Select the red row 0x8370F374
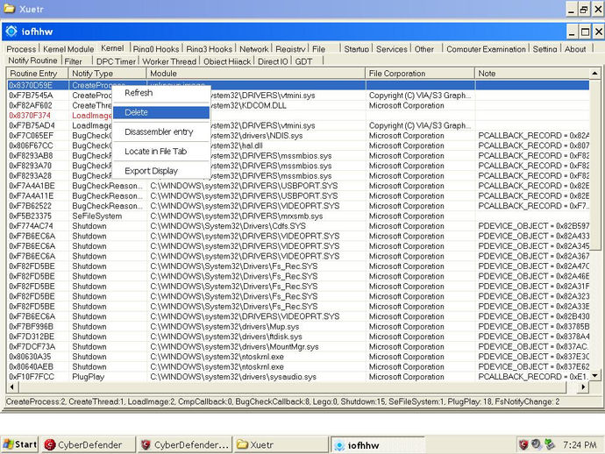This screenshot has width=605, height=454. [x=298, y=116]
